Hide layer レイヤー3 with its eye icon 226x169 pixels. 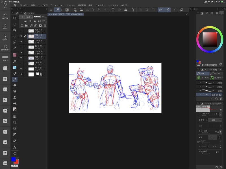tap(21, 36)
